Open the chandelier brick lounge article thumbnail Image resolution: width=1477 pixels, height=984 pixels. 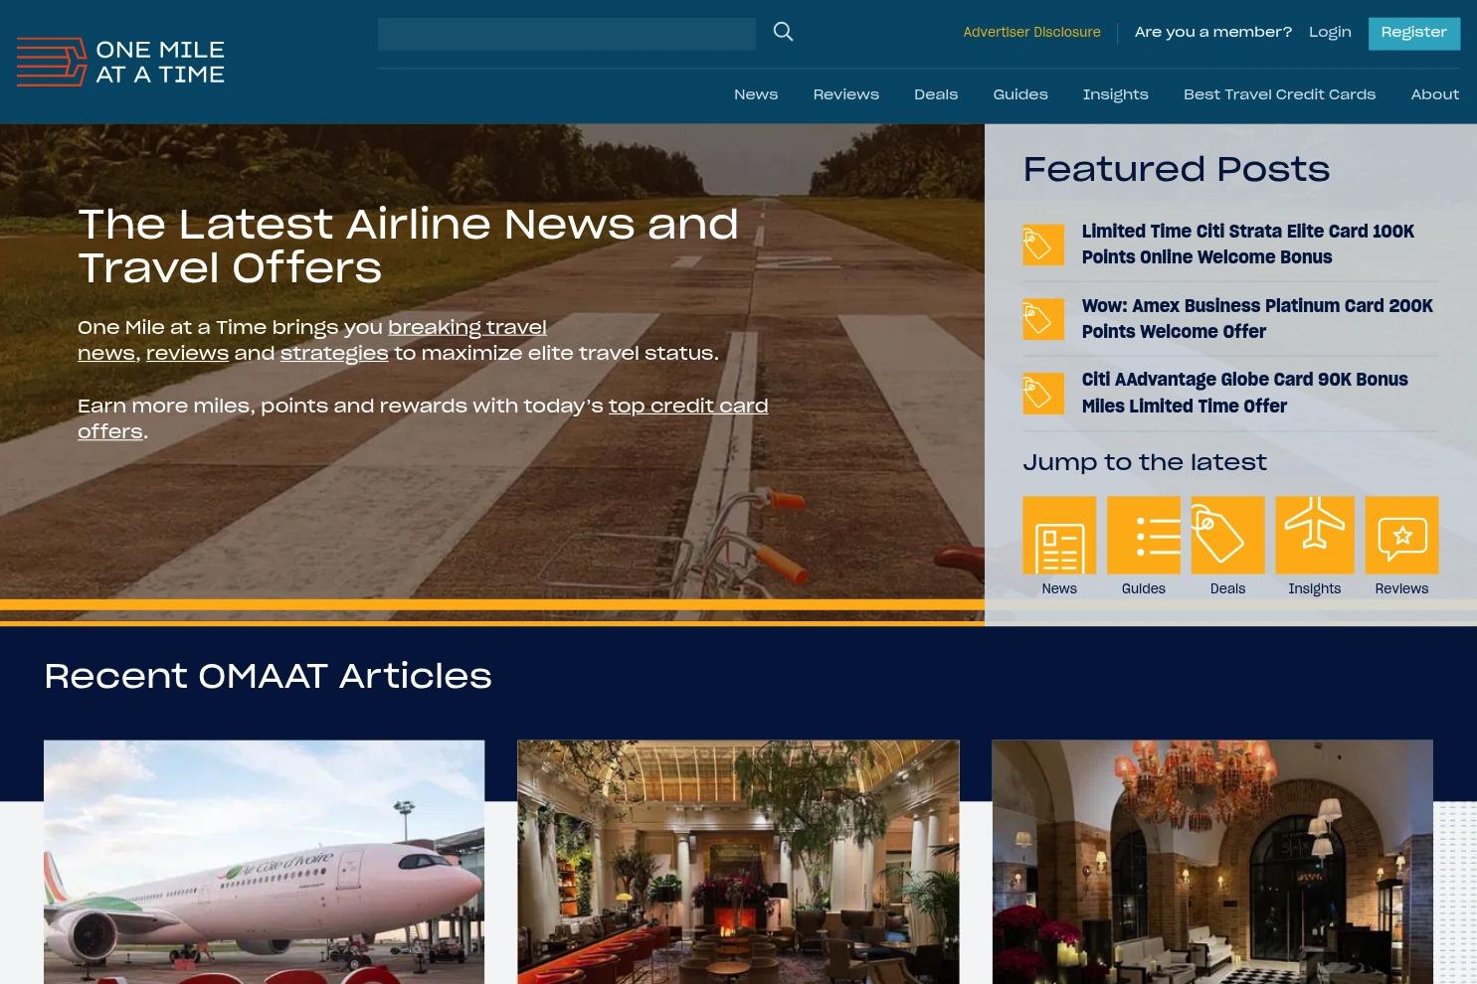(x=1212, y=862)
